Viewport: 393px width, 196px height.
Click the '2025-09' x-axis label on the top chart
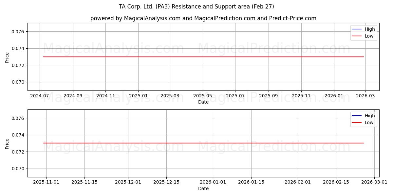pos(269,96)
